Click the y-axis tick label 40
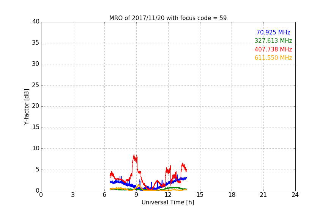328x218 pixels. (x=36, y=22)
